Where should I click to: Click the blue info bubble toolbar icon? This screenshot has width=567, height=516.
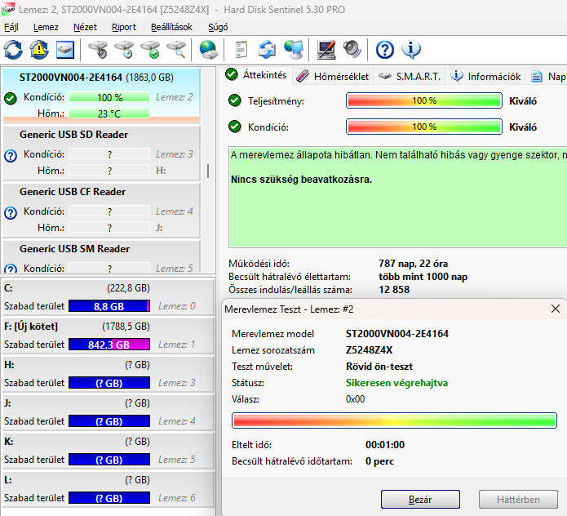[x=411, y=50]
